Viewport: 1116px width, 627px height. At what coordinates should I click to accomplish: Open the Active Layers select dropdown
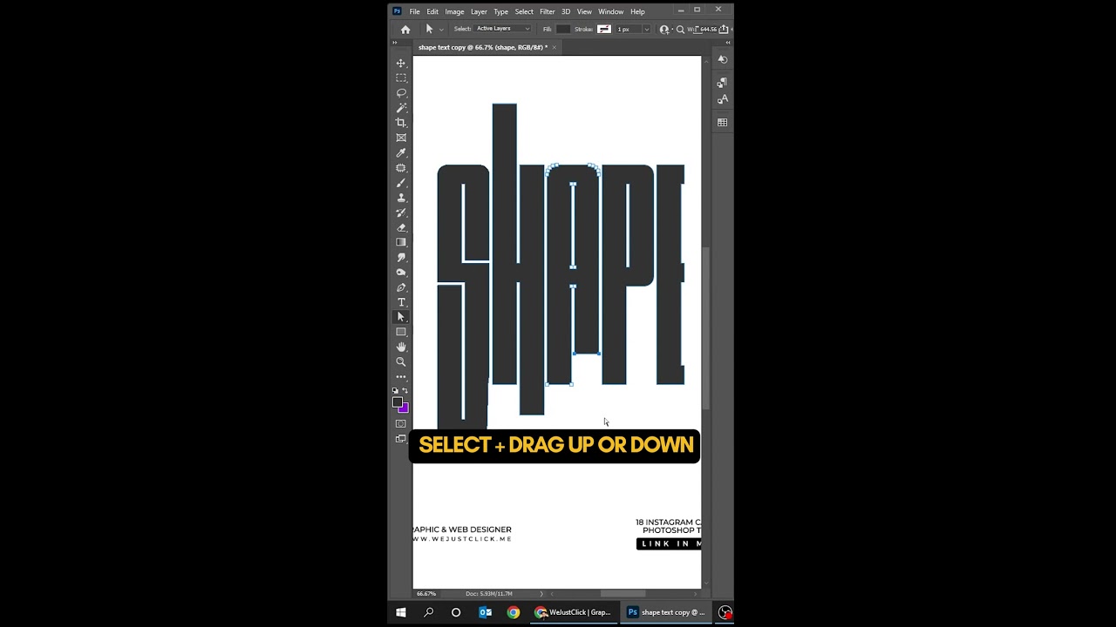[x=503, y=29]
